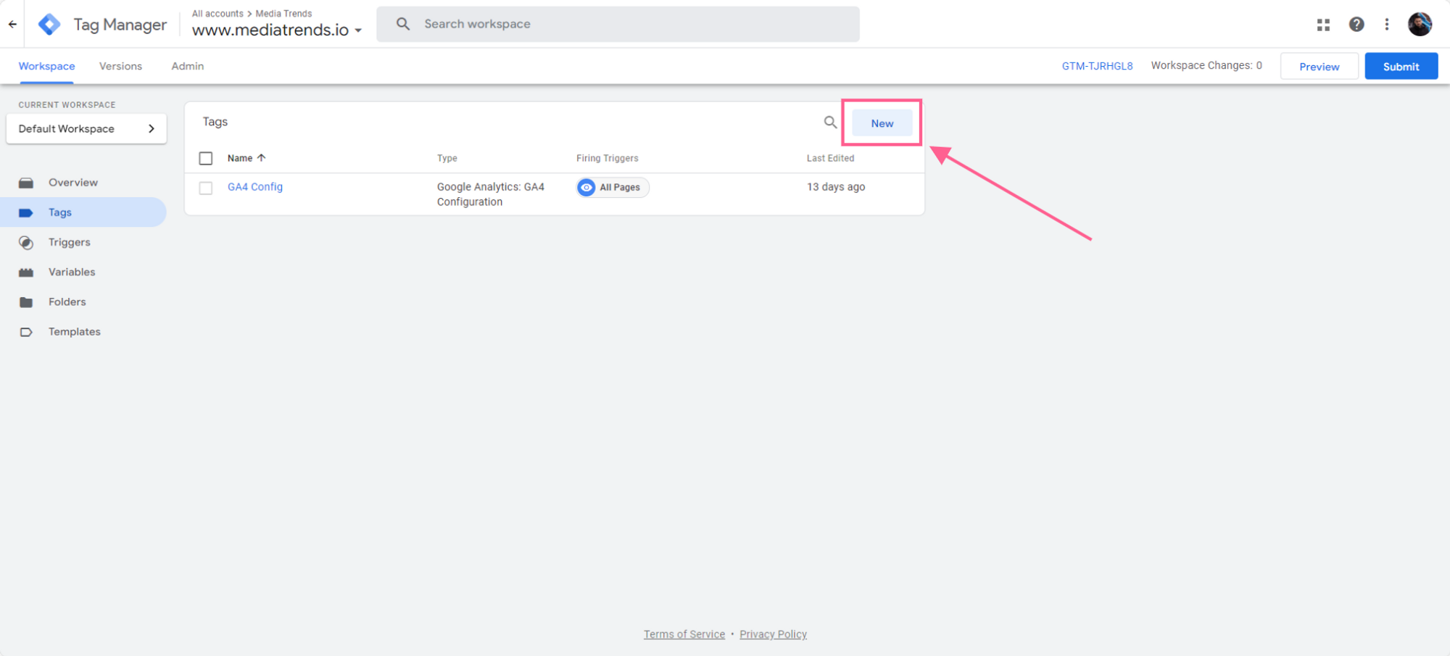Click the Firing Triggers column header
Screen dimensions: 1450x656
pyautogui.click(x=608, y=158)
